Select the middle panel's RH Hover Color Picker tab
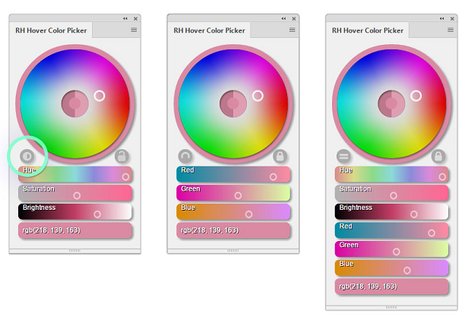The height and width of the screenshot is (317, 471). (210, 30)
